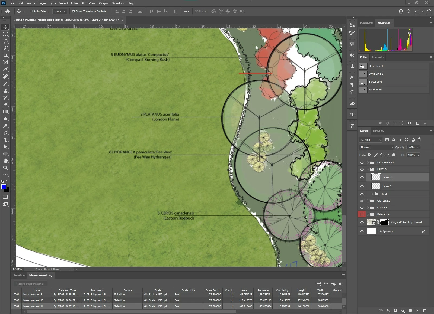The width and height of the screenshot is (434, 314).
Task: Hide Layer 2 visibility
Action: (362, 177)
